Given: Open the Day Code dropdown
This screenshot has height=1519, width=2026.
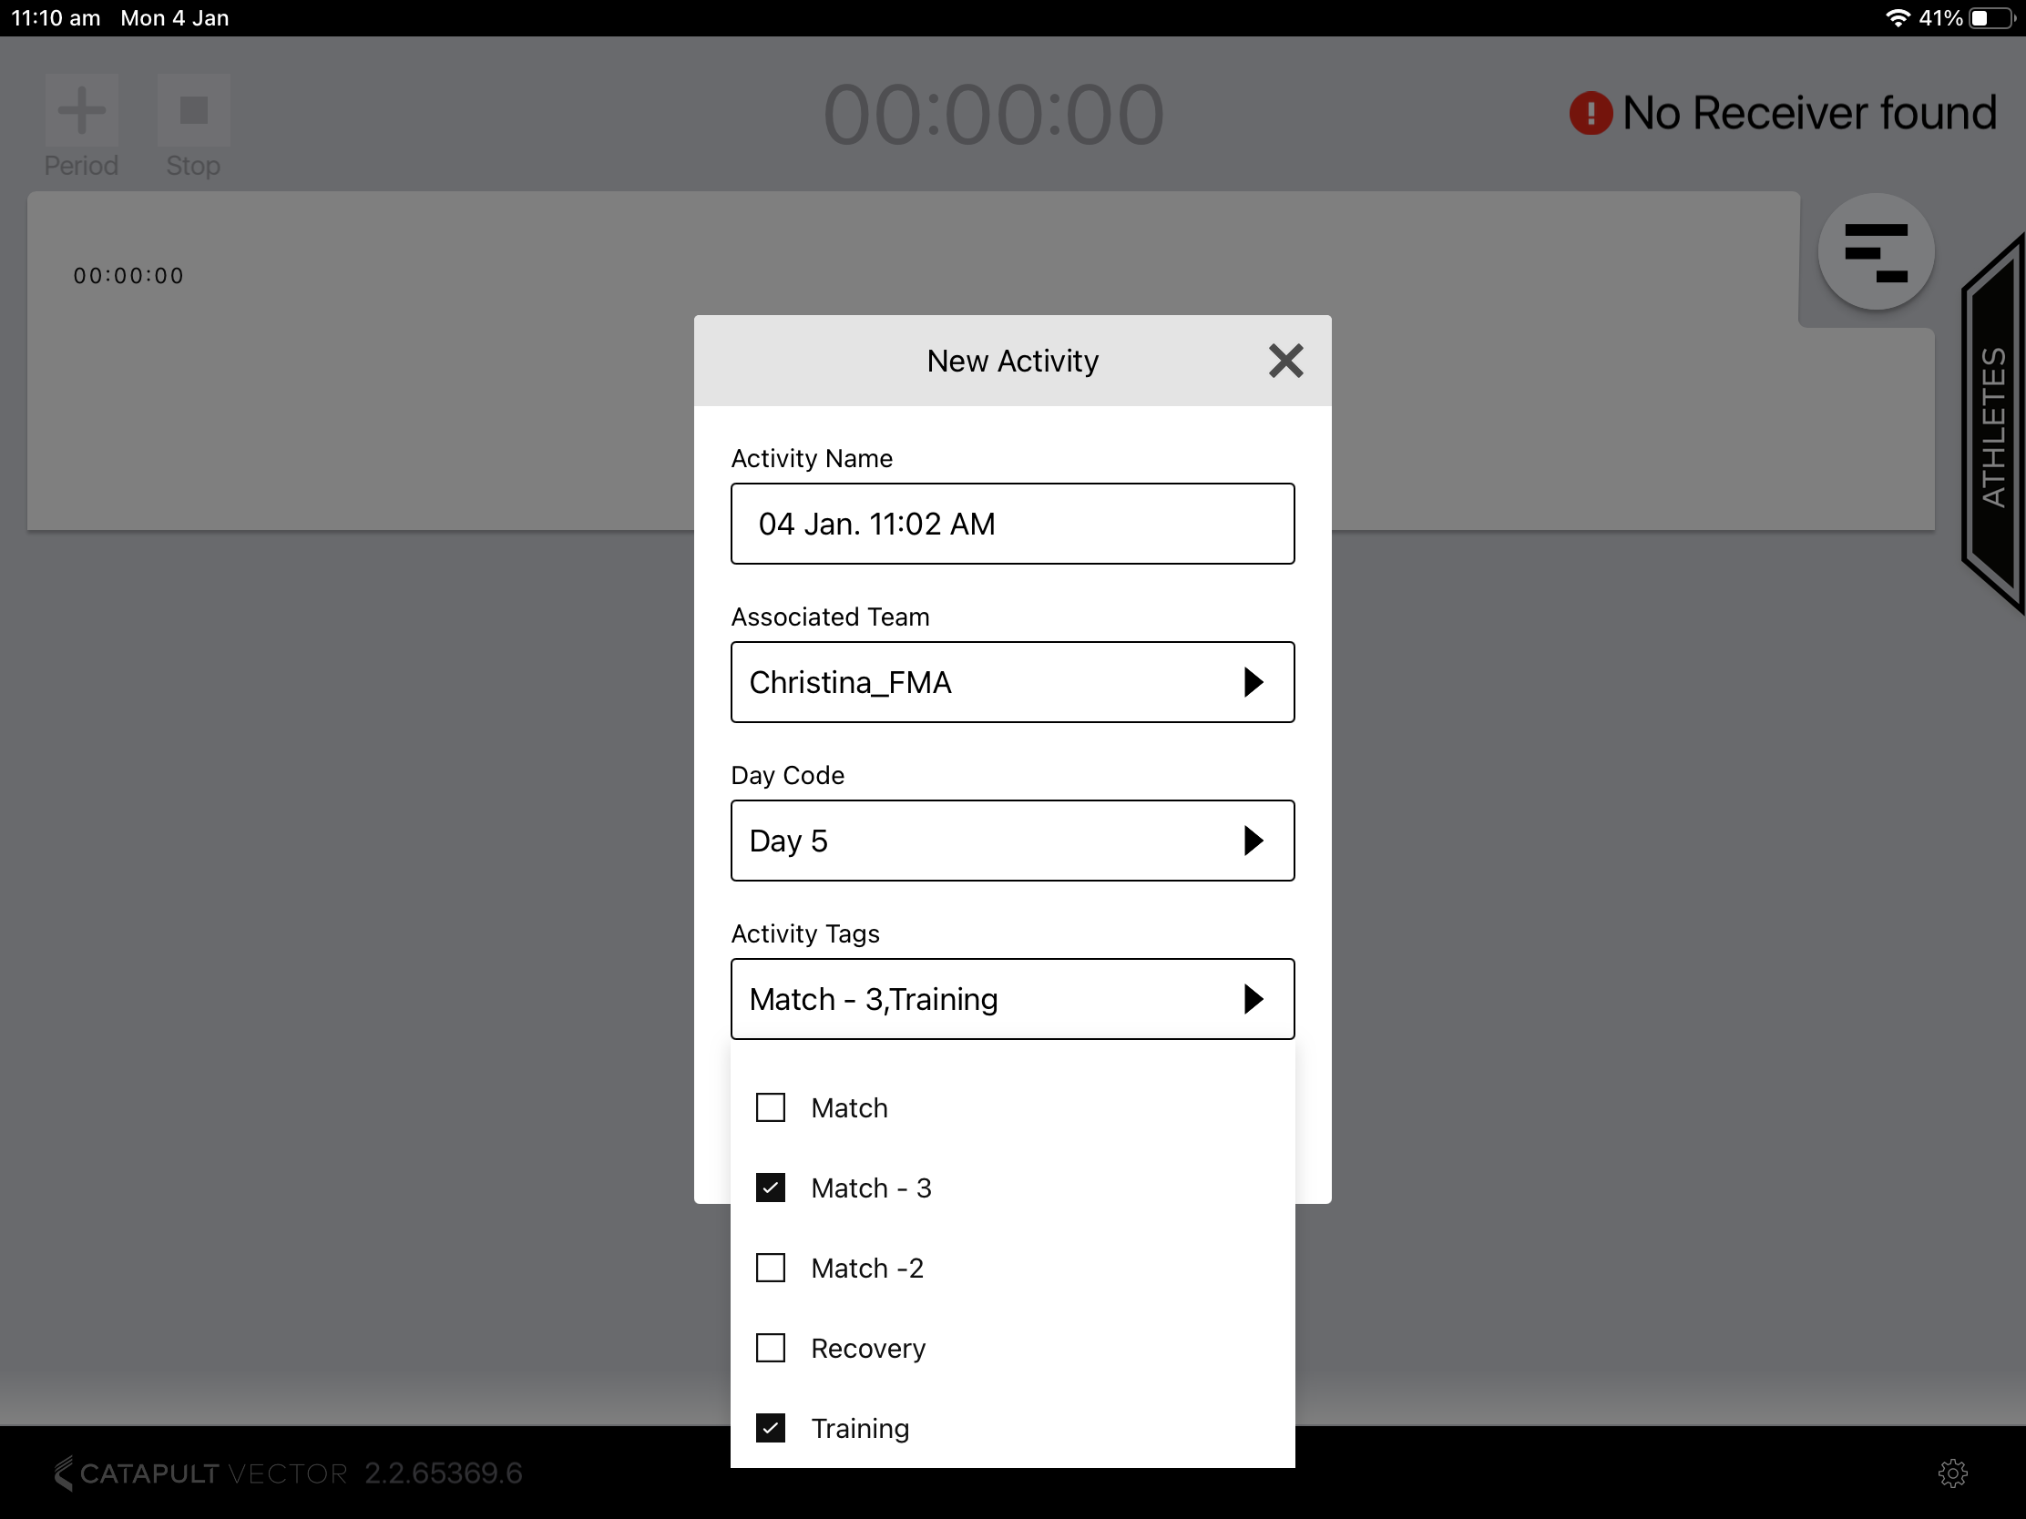Looking at the screenshot, I should [1012, 841].
